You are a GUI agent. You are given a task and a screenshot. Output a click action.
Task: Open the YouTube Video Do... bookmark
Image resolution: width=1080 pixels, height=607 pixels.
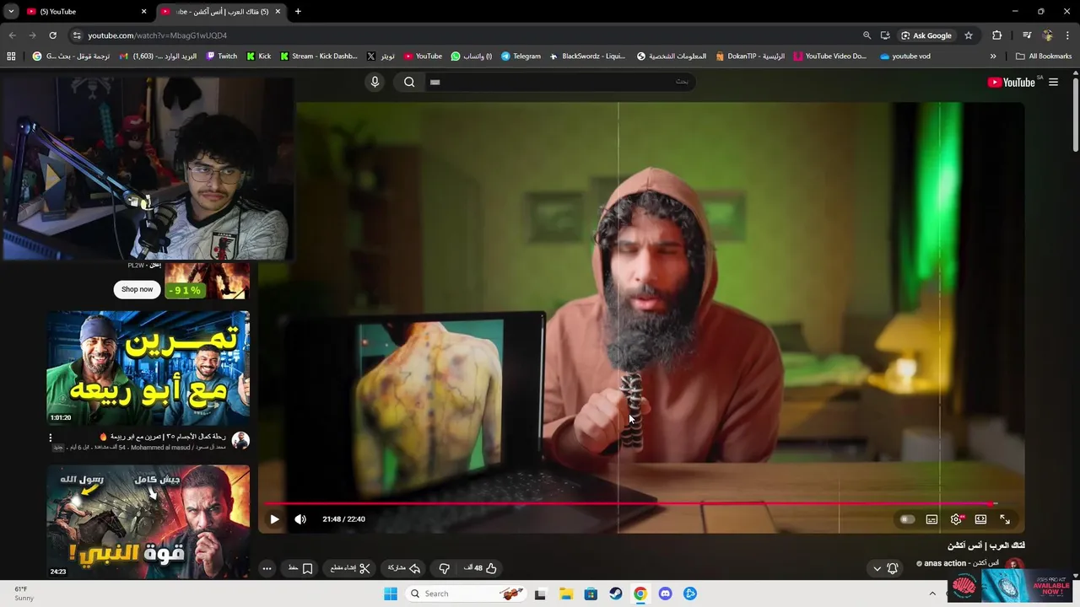tap(829, 56)
